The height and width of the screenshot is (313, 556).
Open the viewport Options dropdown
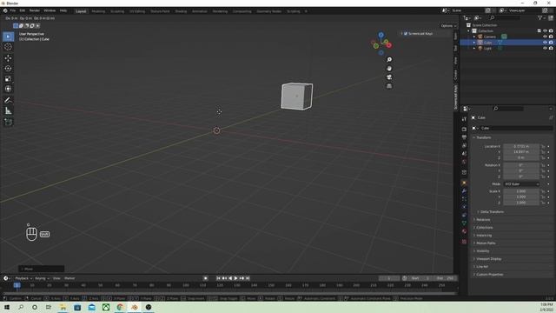click(448, 26)
